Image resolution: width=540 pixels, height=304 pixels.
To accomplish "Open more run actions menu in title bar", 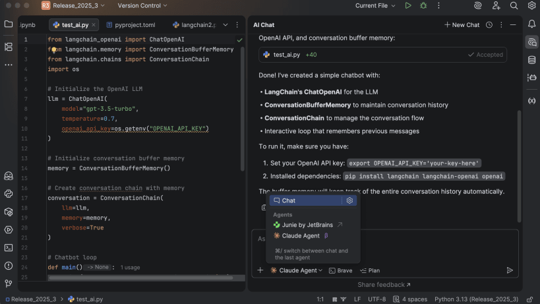I will [x=438, y=5].
